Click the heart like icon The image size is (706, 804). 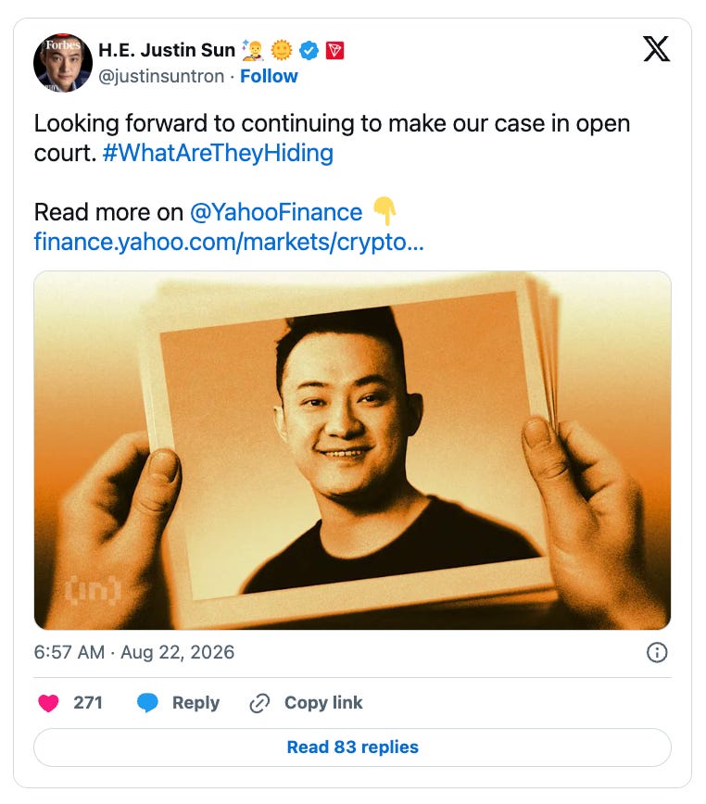click(49, 702)
